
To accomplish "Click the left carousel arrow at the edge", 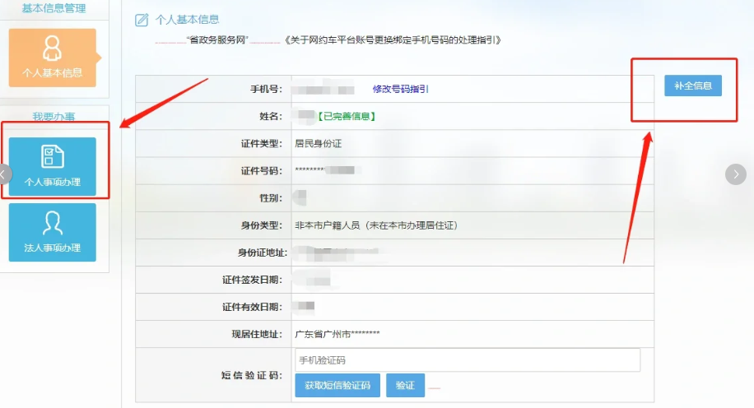I will tap(4, 174).
